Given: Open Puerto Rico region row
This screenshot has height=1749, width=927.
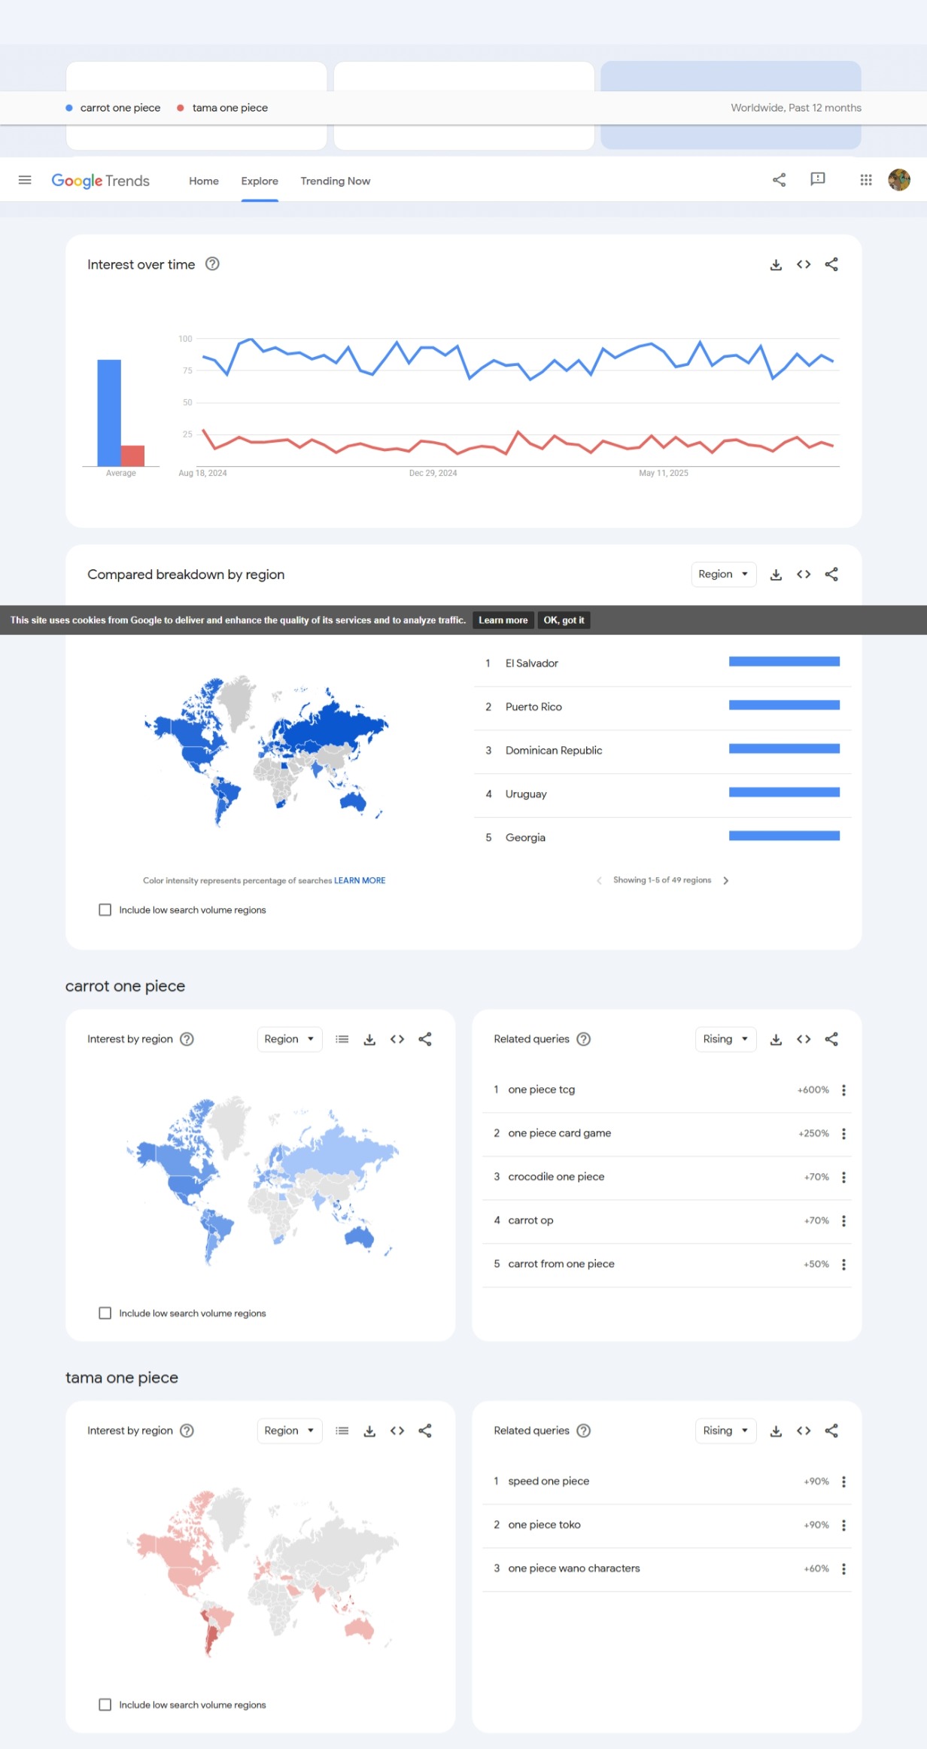Looking at the screenshot, I should [x=662, y=707].
